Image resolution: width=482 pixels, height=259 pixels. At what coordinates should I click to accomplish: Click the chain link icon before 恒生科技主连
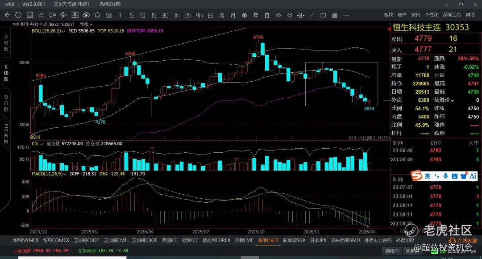click(16, 24)
